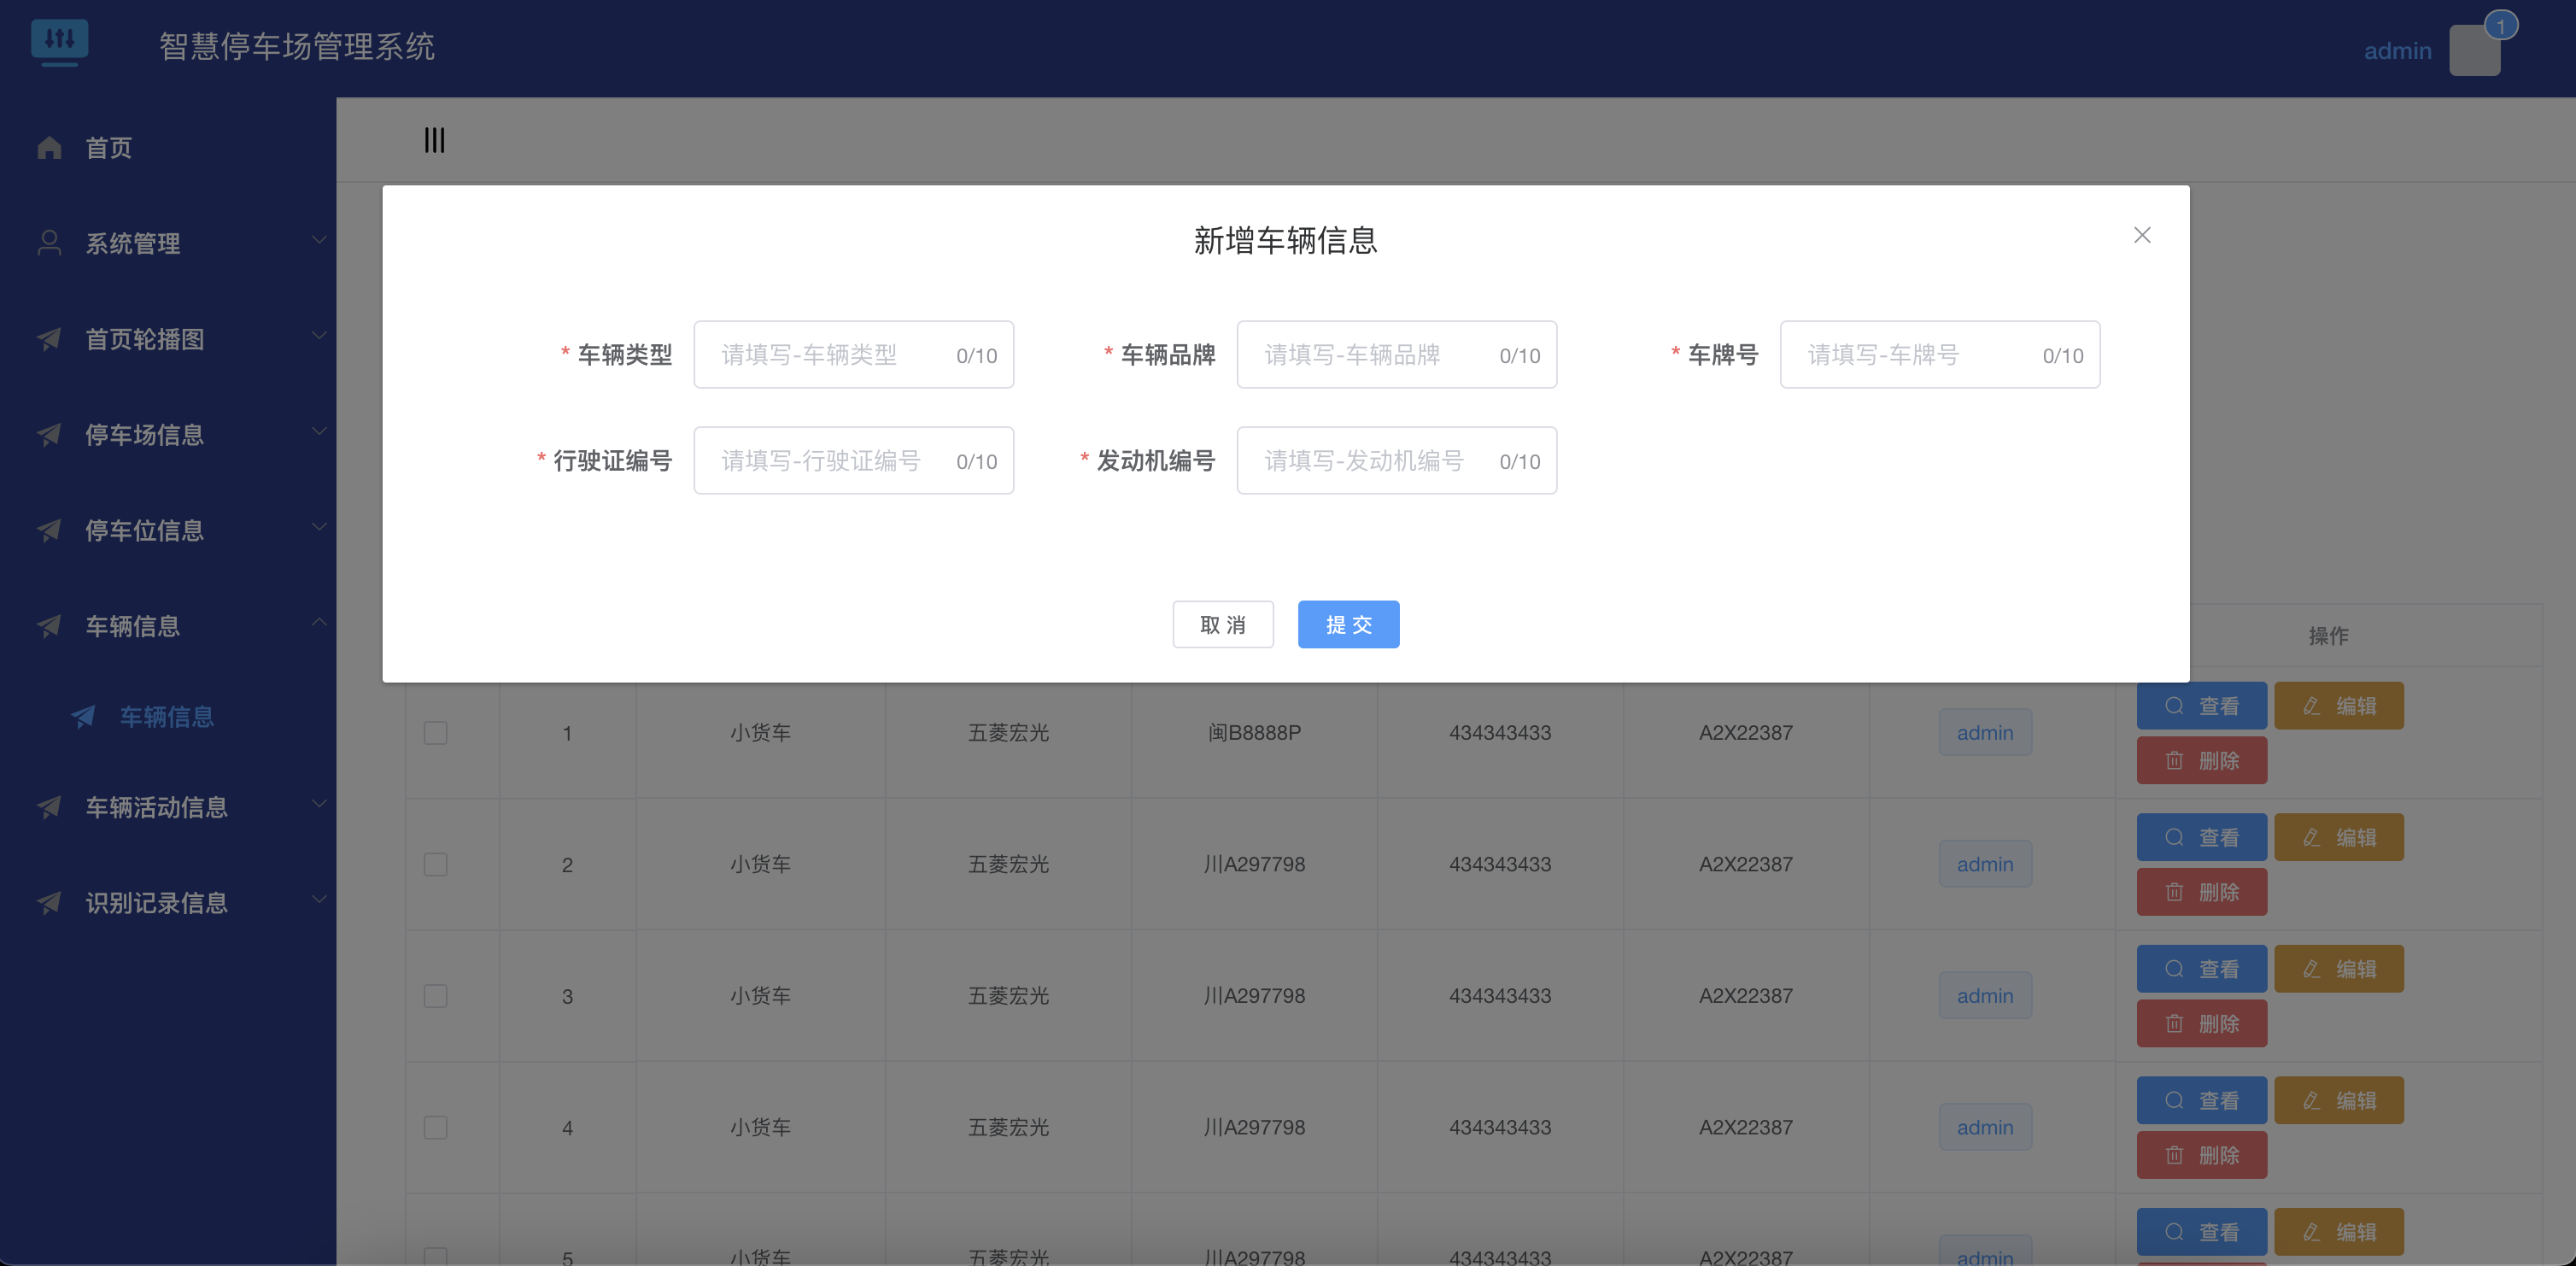Click trash icon in row 1 删除 button
Image resolution: width=2576 pixels, height=1266 pixels.
[2174, 761]
